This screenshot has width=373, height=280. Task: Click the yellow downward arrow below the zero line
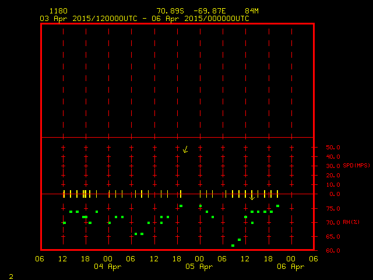pos(252,197)
